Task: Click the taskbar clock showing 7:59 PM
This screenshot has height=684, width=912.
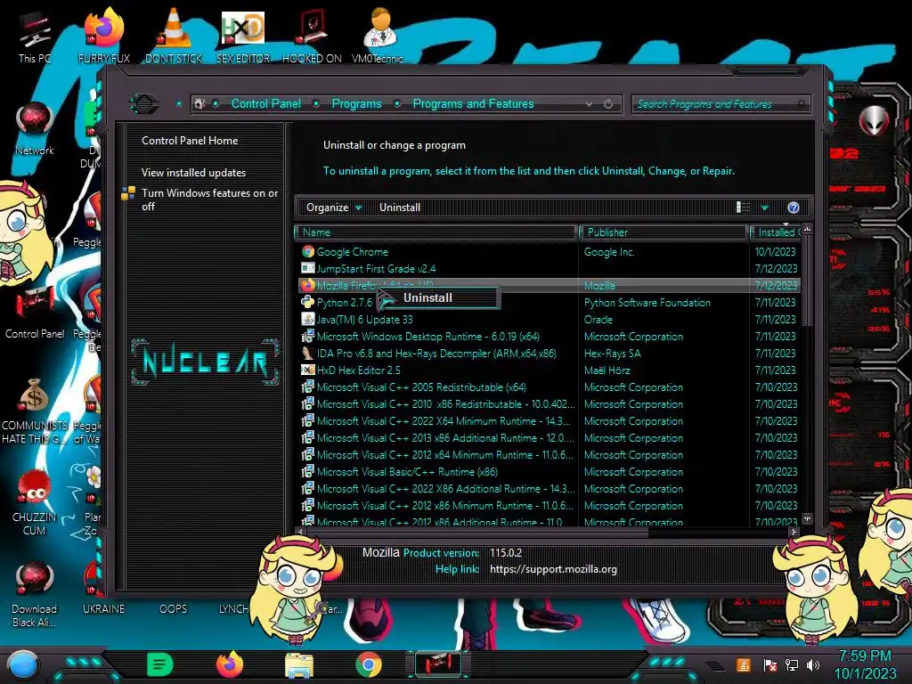Action: pyautogui.click(x=865, y=664)
